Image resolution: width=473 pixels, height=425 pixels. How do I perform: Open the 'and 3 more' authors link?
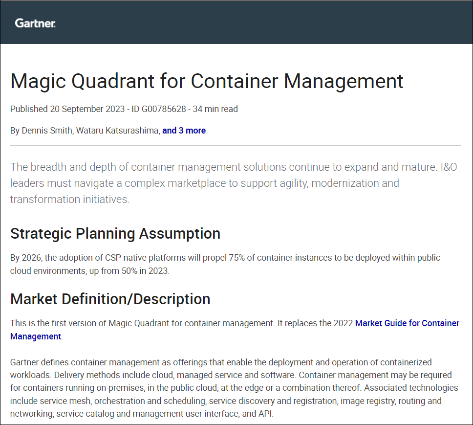pyautogui.click(x=184, y=131)
